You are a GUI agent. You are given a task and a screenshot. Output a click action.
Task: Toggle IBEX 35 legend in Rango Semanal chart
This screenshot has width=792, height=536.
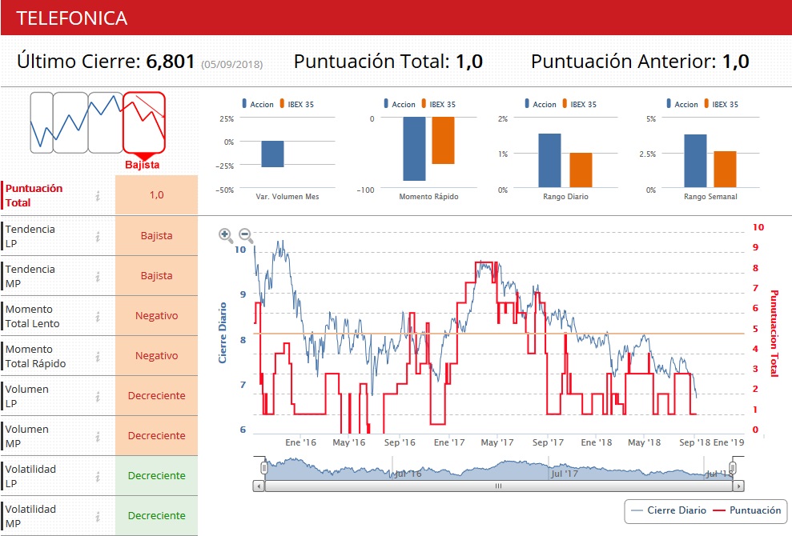(x=722, y=104)
